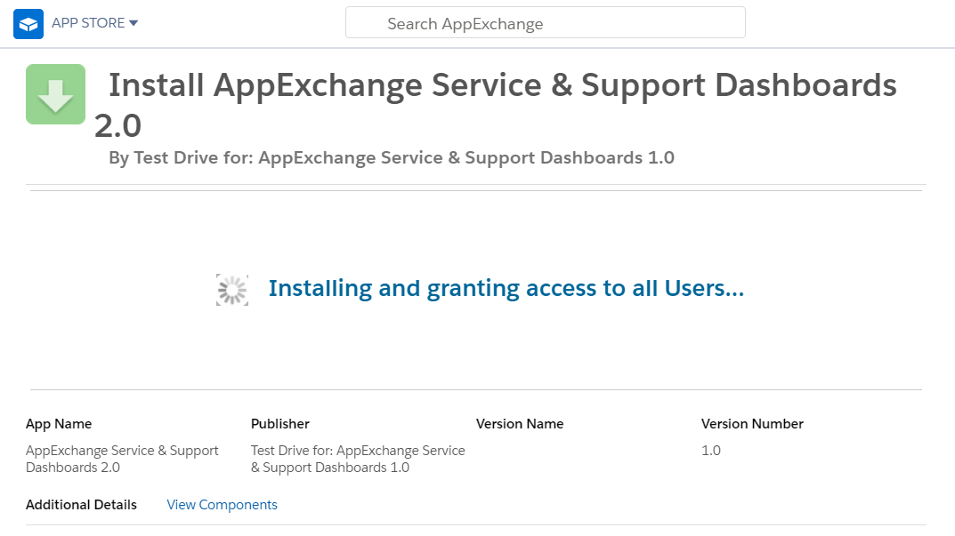Screen dimensions: 955x536
Task: Click the 'Additional Details' label
Action: [x=81, y=505]
